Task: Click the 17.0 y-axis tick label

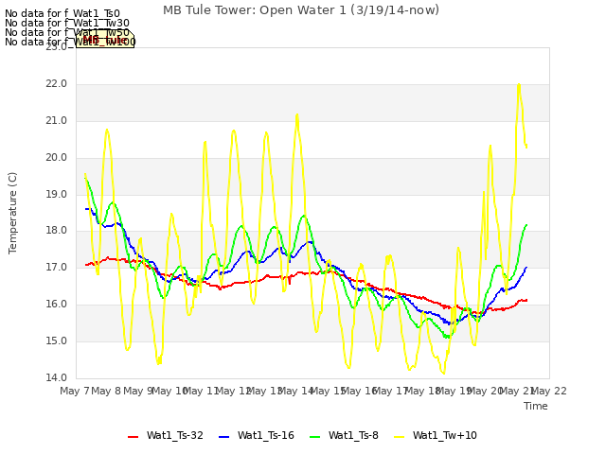Action: tap(57, 267)
